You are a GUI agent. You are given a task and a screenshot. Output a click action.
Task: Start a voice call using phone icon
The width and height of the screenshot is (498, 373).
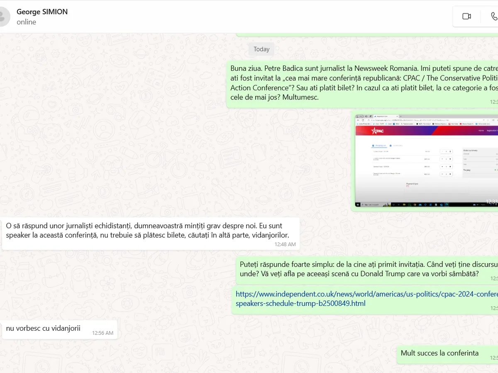493,16
